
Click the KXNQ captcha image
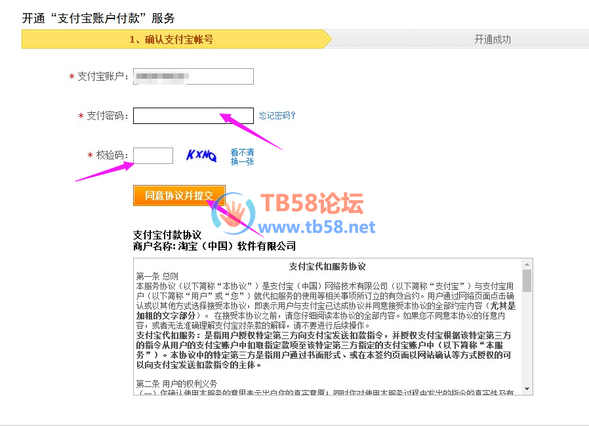(202, 155)
